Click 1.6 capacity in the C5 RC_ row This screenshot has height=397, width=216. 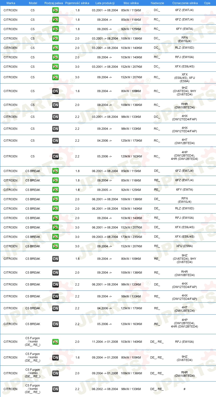tap(77, 91)
